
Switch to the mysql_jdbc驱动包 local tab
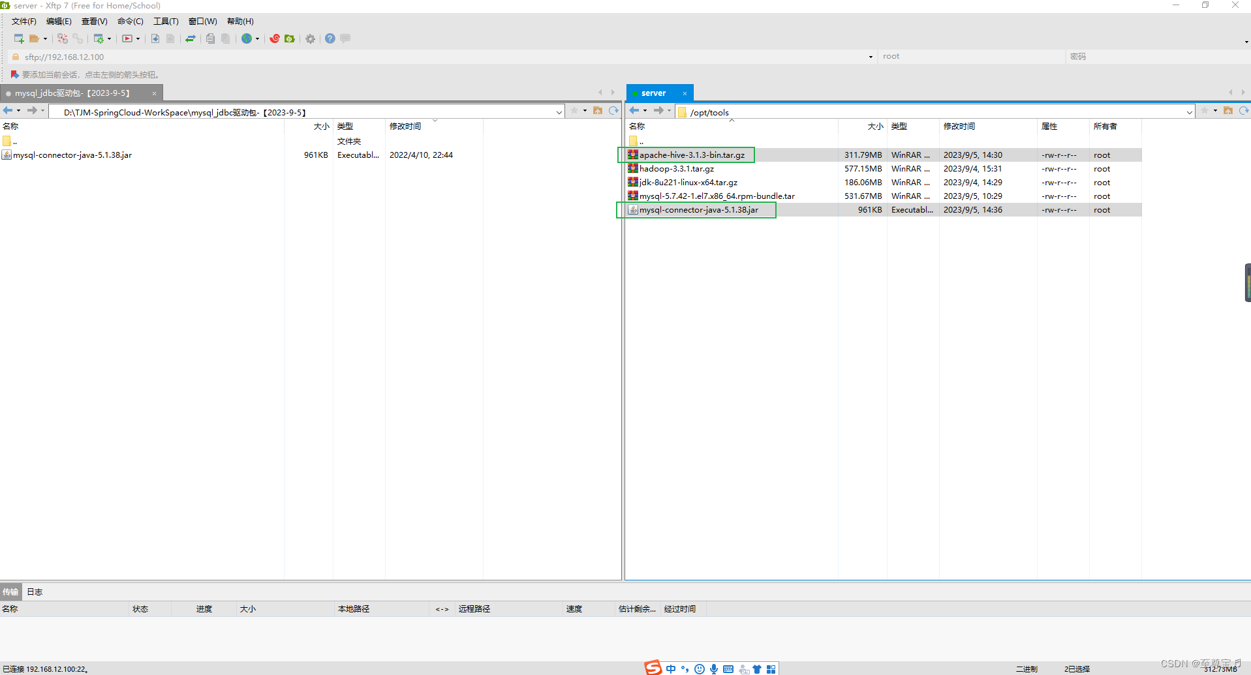tap(72, 93)
